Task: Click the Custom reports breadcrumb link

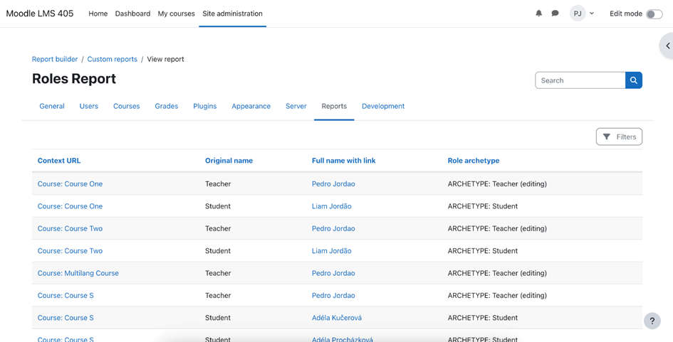Action: (x=113, y=59)
